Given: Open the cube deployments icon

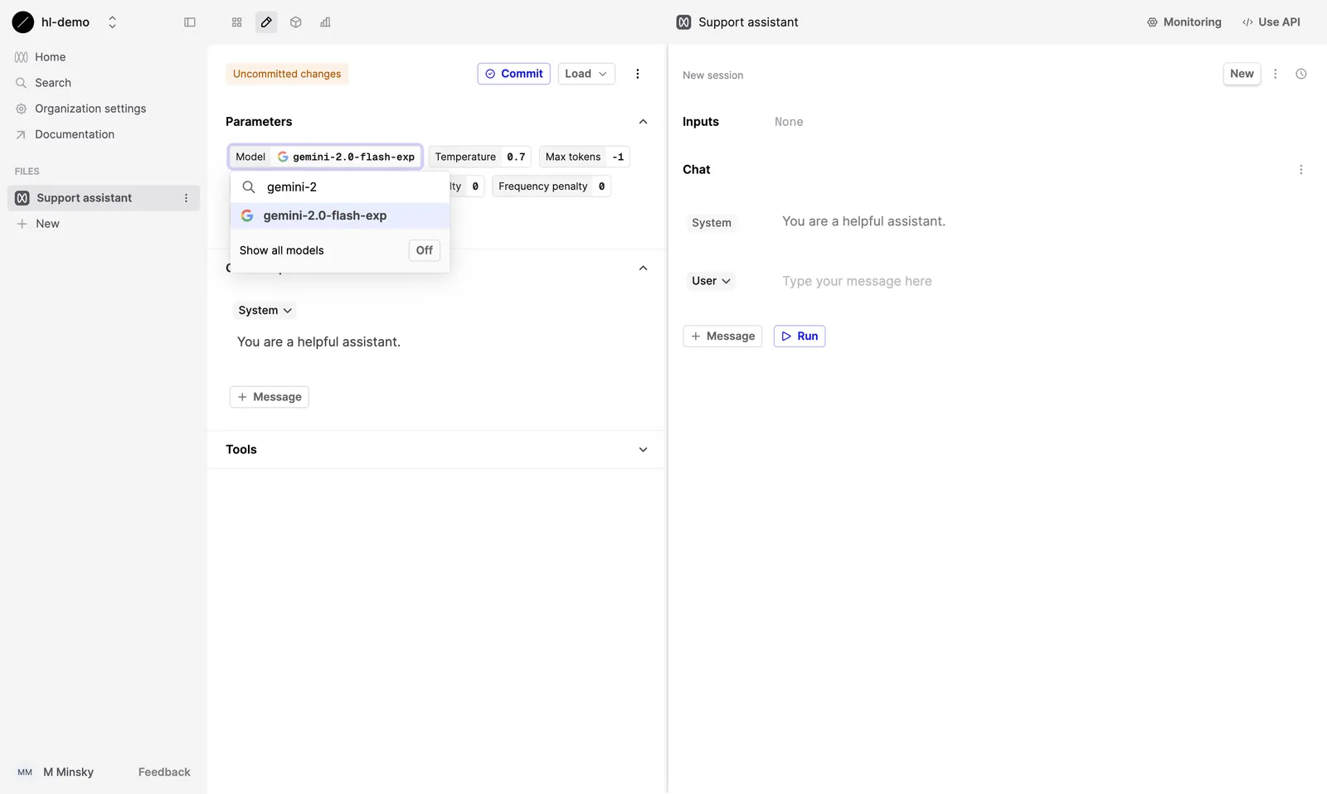Looking at the screenshot, I should (296, 22).
